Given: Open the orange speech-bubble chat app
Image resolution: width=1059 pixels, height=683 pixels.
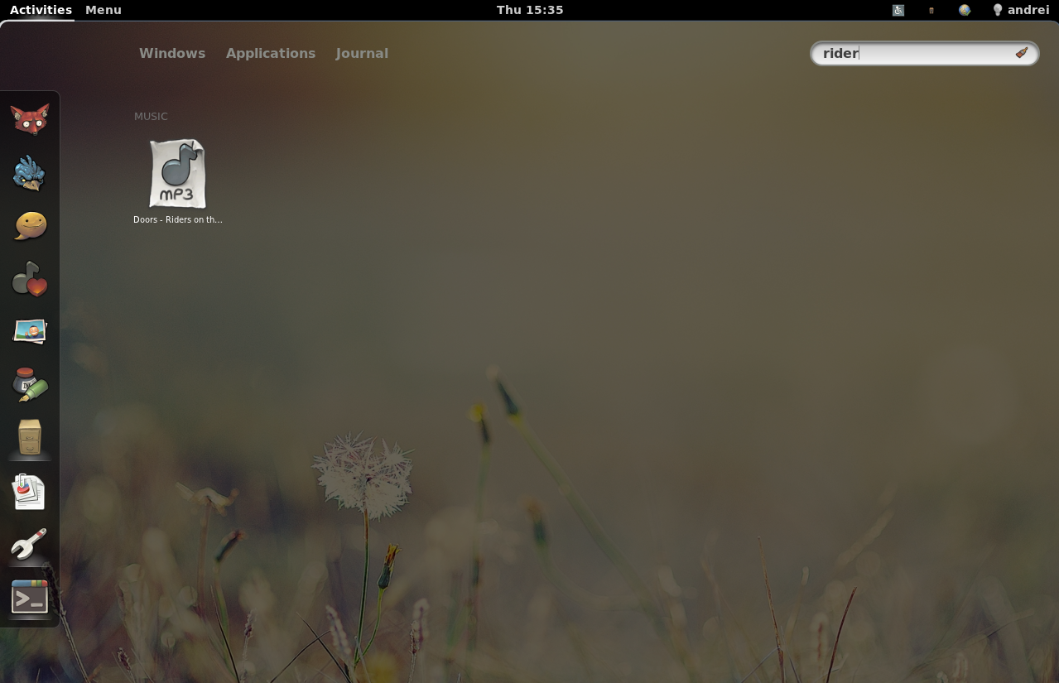Looking at the screenshot, I should click(30, 226).
